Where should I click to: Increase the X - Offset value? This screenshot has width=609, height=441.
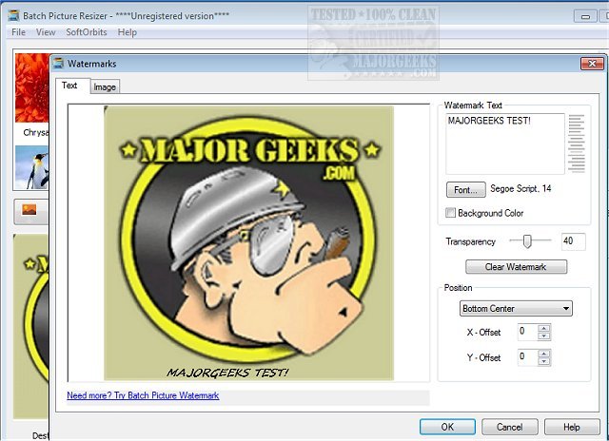click(544, 328)
